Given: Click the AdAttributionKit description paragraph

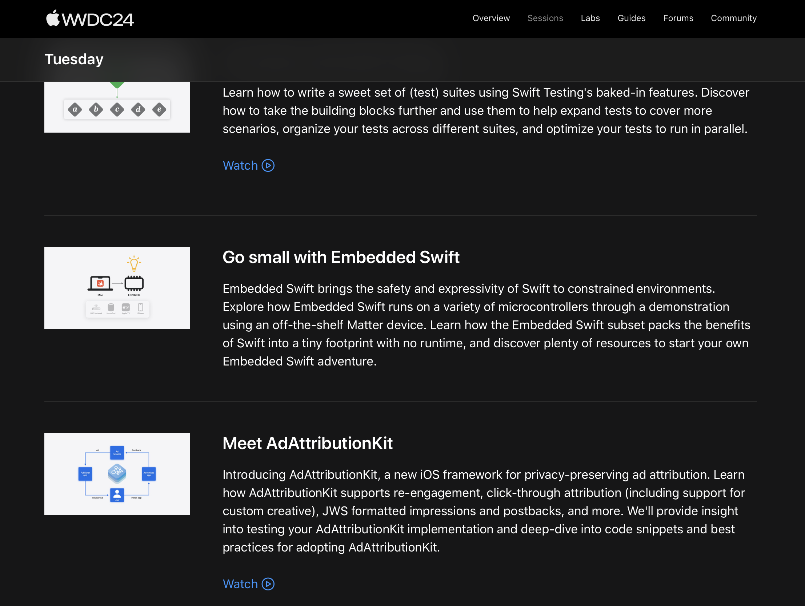Looking at the screenshot, I should (484, 511).
